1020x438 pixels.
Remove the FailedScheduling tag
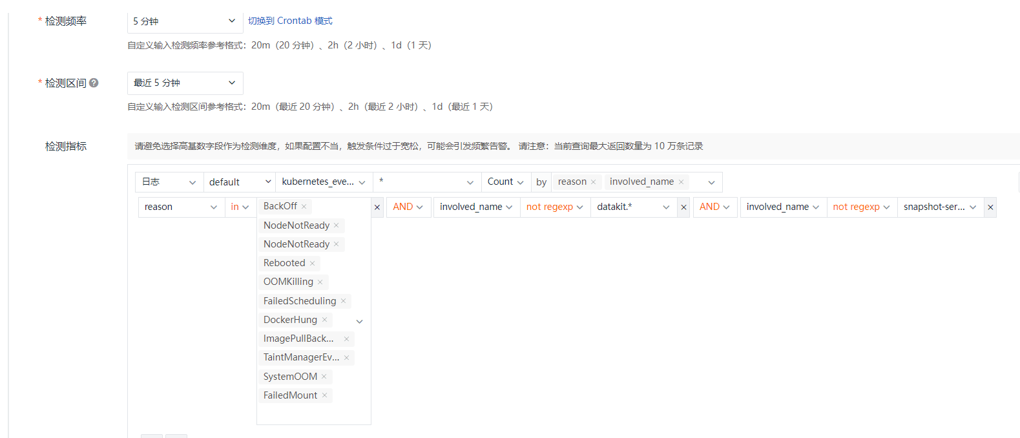coord(343,301)
